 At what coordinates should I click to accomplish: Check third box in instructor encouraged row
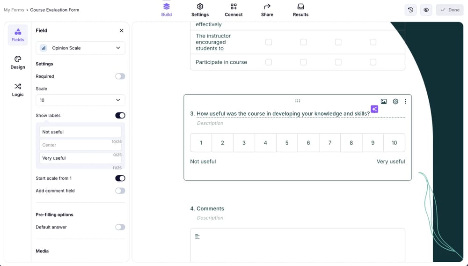point(338,42)
